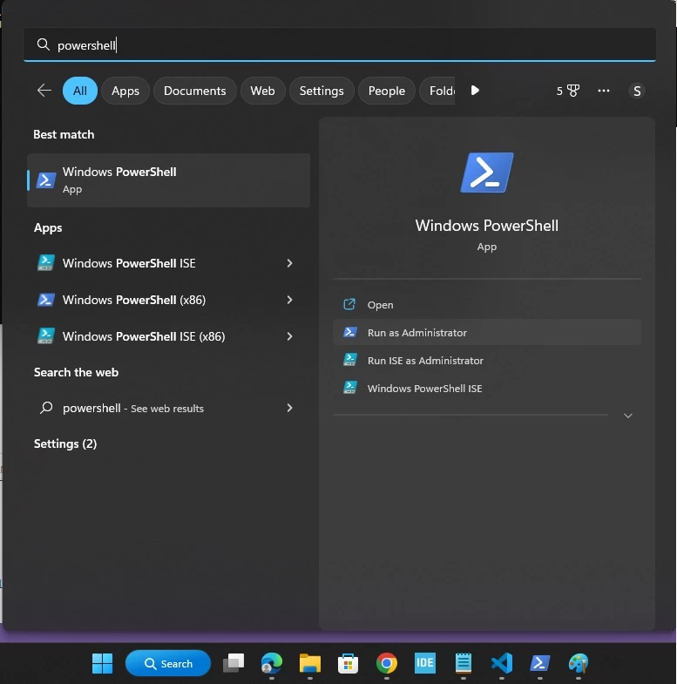The image size is (677, 684).
Task: Click the search magnifier icon in search box
Action: click(x=43, y=44)
